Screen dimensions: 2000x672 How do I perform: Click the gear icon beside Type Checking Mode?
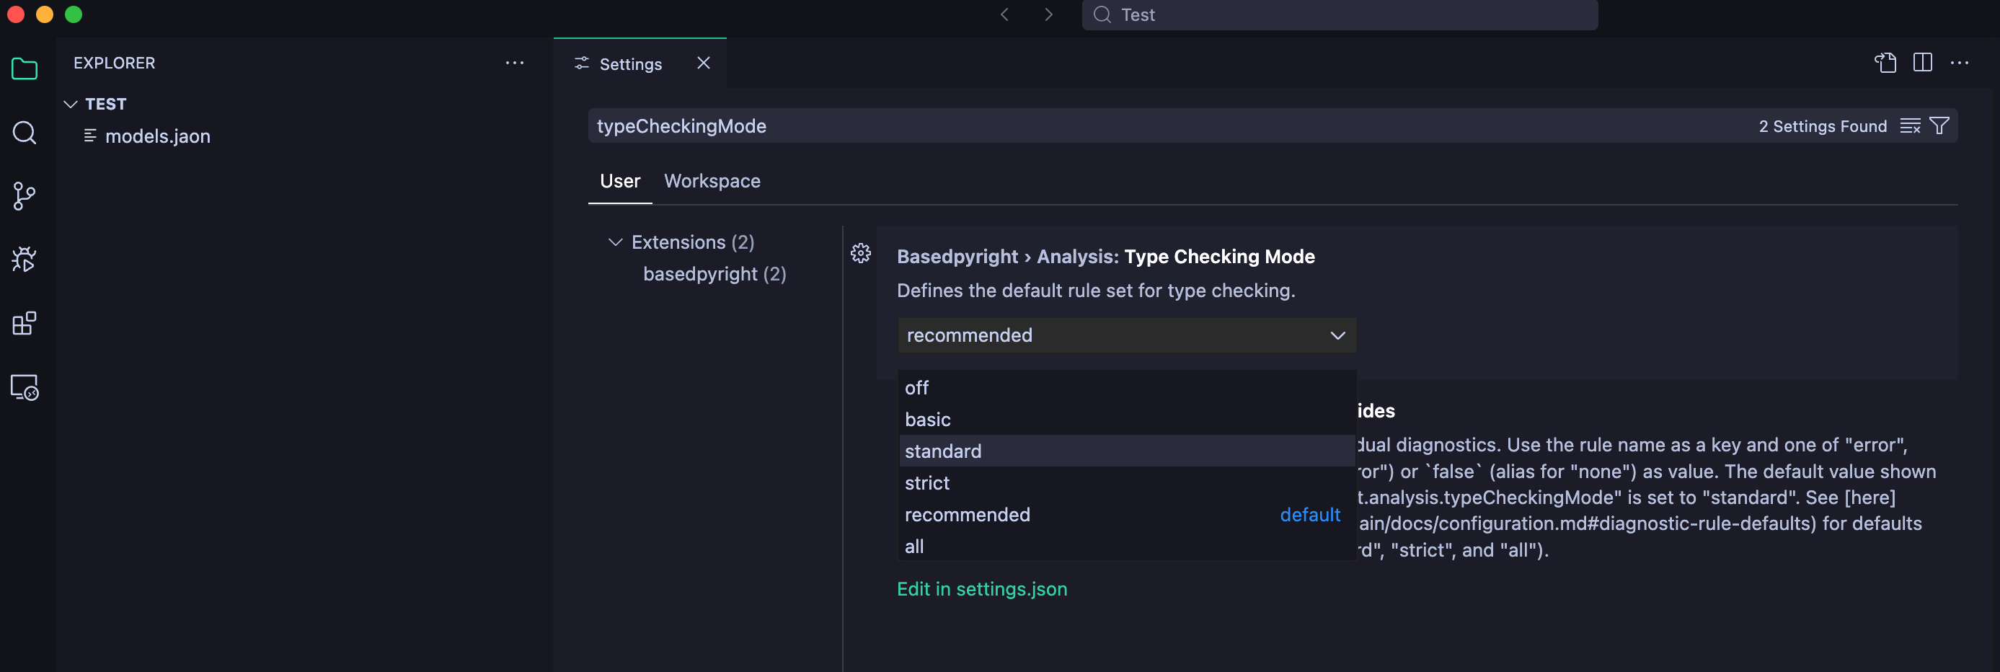[860, 253]
